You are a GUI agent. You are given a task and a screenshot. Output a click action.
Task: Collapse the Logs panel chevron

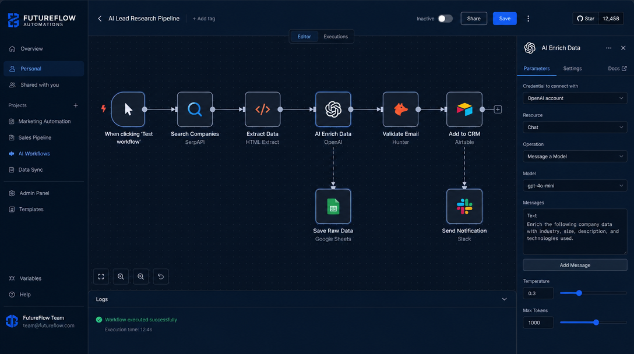[x=504, y=299]
